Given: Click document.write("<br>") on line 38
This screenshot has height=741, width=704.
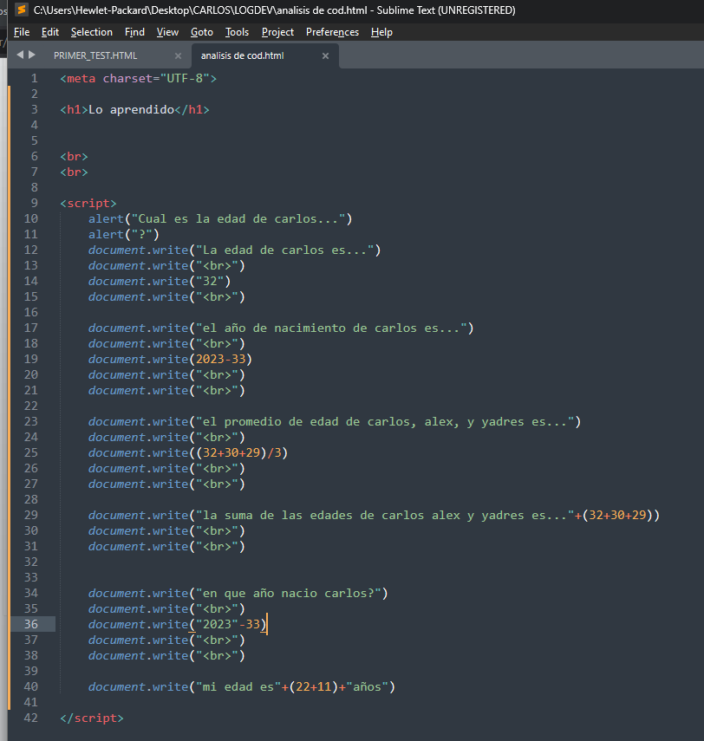Looking at the screenshot, I should pyautogui.click(x=166, y=655).
